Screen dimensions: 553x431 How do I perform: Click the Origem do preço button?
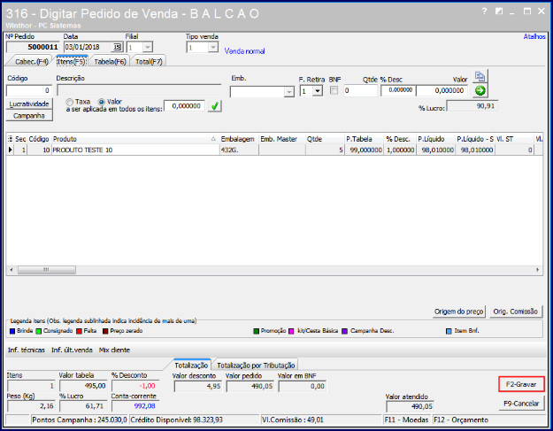tap(459, 312)
